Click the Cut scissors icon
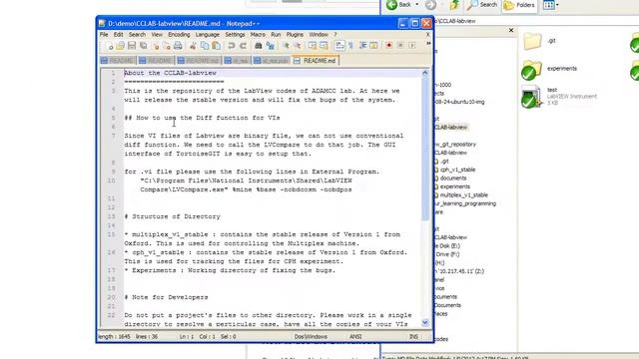The height and width of the screenshot is (359, 639). click(193, 46)
